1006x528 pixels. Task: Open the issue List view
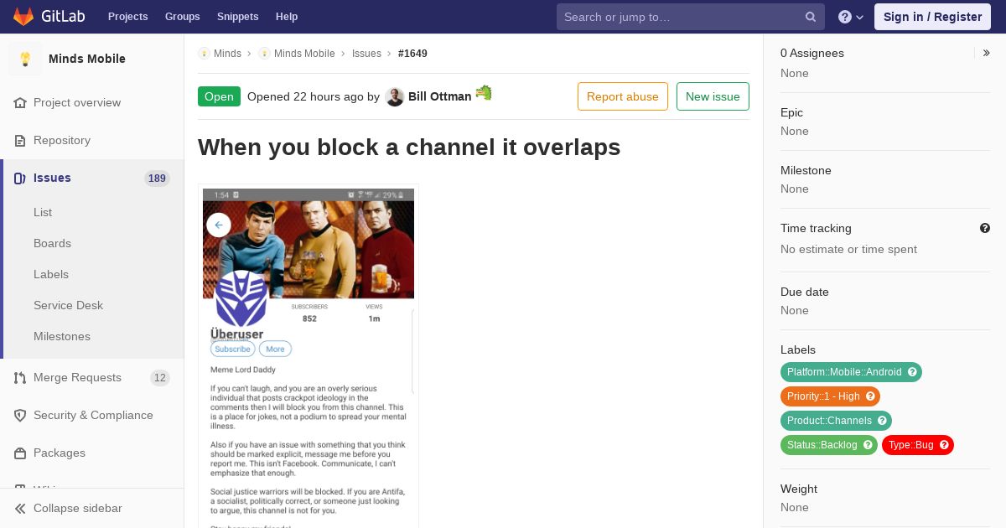(x=43, y=212)
